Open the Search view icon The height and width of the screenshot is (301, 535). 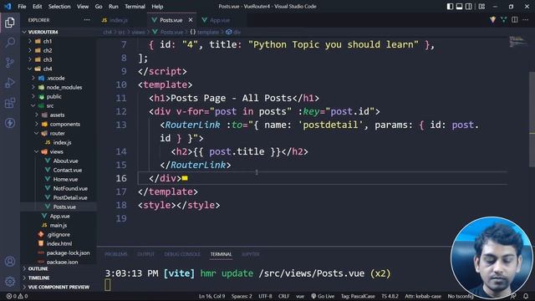(10, 43)
